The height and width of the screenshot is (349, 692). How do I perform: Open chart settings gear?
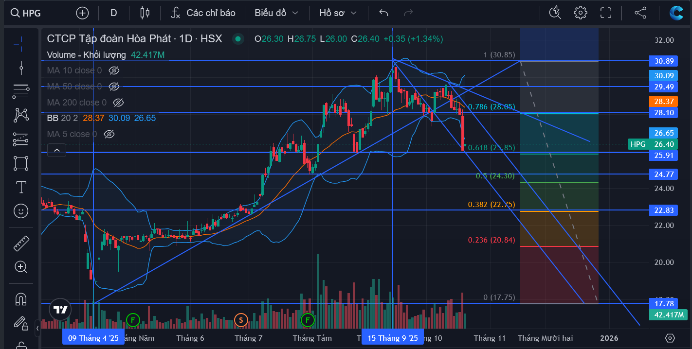(580, 13)
